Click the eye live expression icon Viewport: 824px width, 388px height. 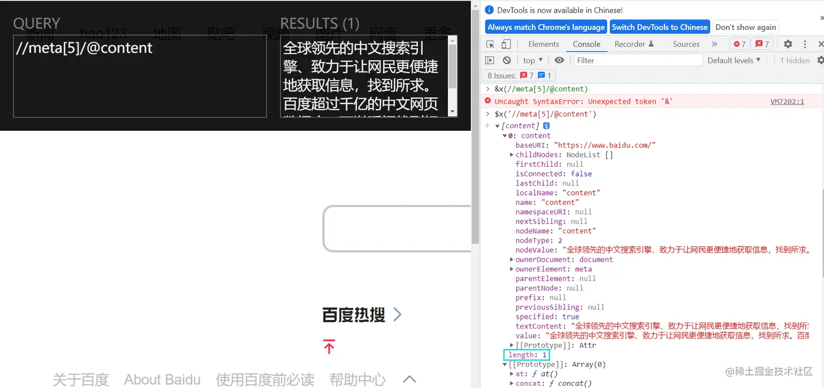[559, 60]
